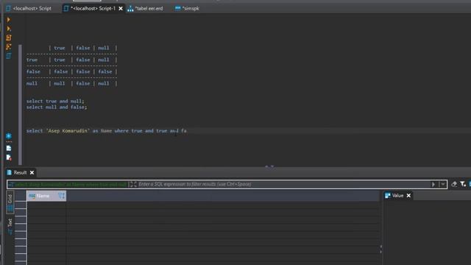Close the *<localhost> Script-1 tab
The width and height of the screenshot is (471, 265).
(x=121, y=8)
